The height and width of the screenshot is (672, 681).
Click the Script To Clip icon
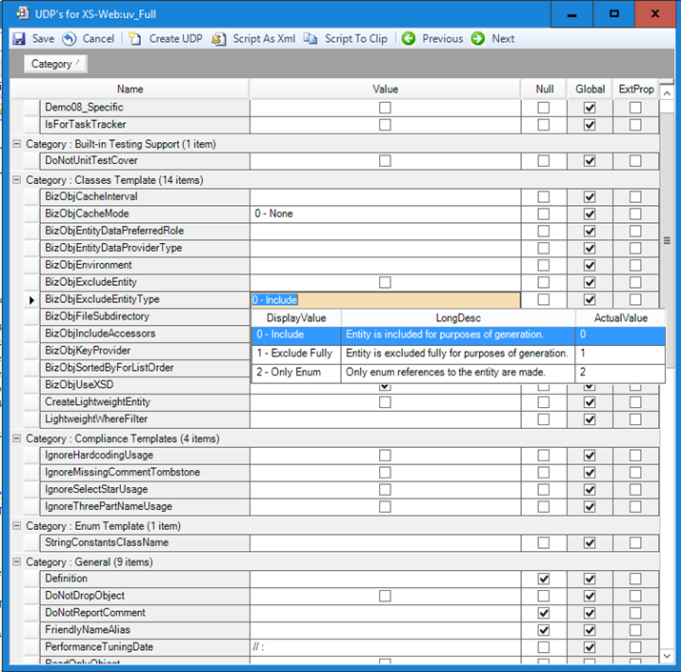[x=310, y=39]
